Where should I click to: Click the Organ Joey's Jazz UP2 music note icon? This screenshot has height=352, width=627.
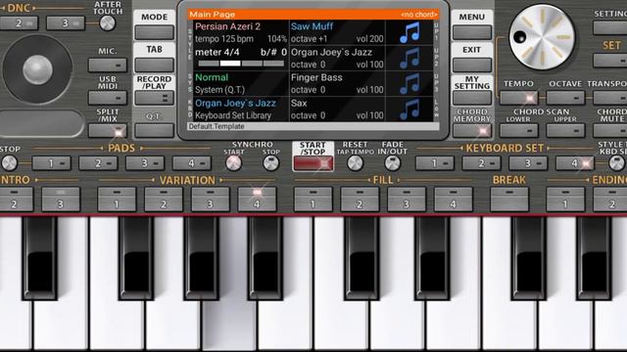point(410,58)
